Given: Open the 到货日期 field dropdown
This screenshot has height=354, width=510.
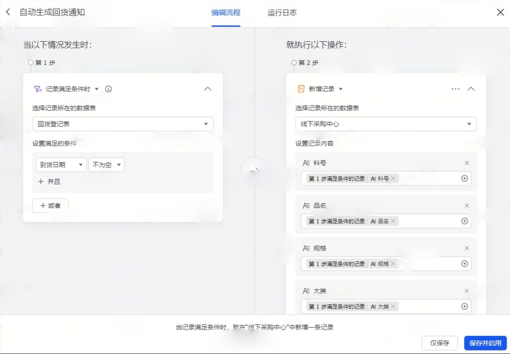Looking at the screenshot, I should coord(61,165).
